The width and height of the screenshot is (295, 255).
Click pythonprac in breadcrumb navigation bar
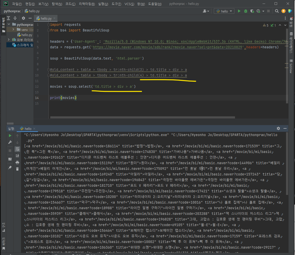pos(12,11)
